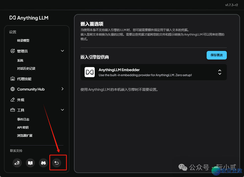Click the 代理技能 robot icon

[13, 79]
